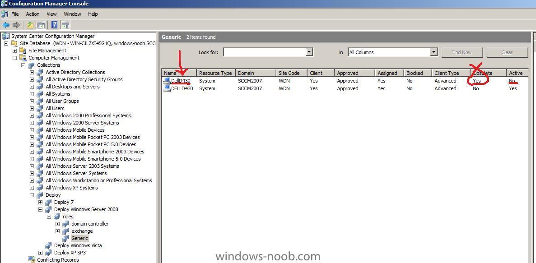
Task: Select All Windows 2000 Server Systems collection
Action: (x=82, y=123)
